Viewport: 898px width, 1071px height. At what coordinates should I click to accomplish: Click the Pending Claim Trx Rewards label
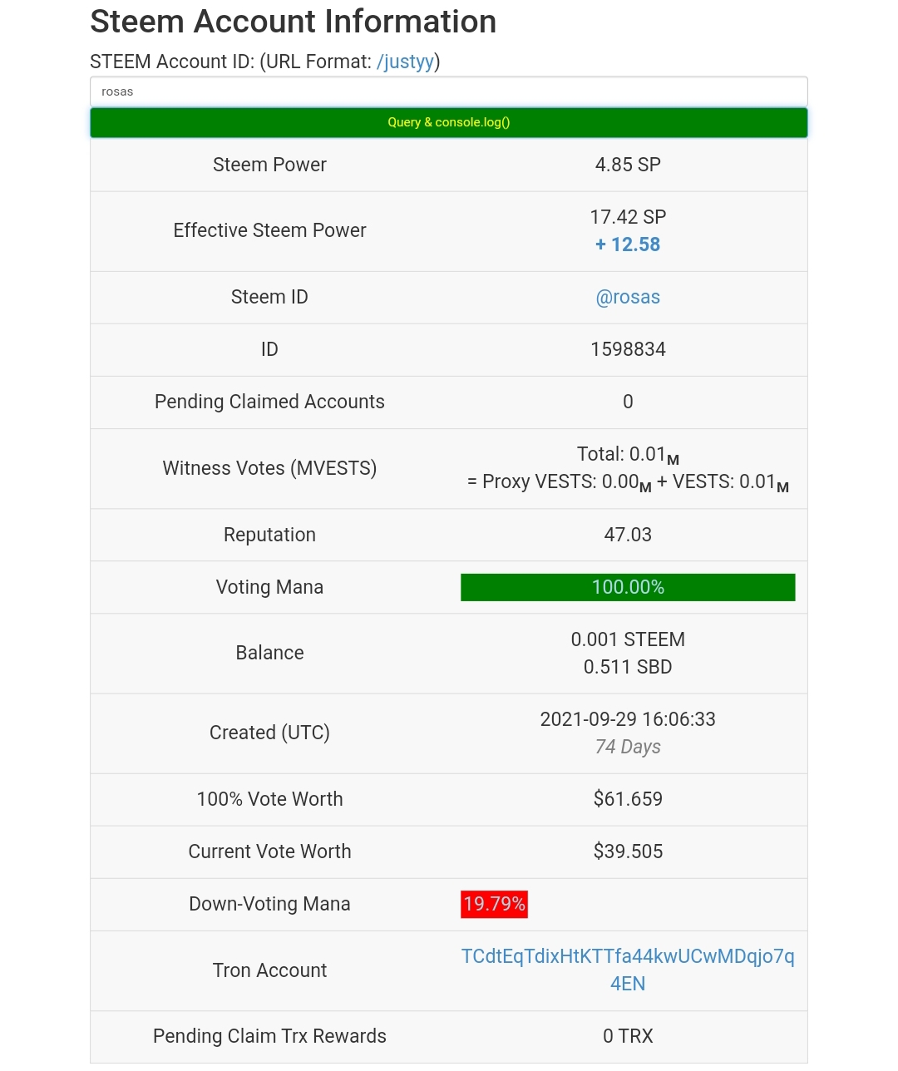pyautogui.click(x=269, y=1036)
